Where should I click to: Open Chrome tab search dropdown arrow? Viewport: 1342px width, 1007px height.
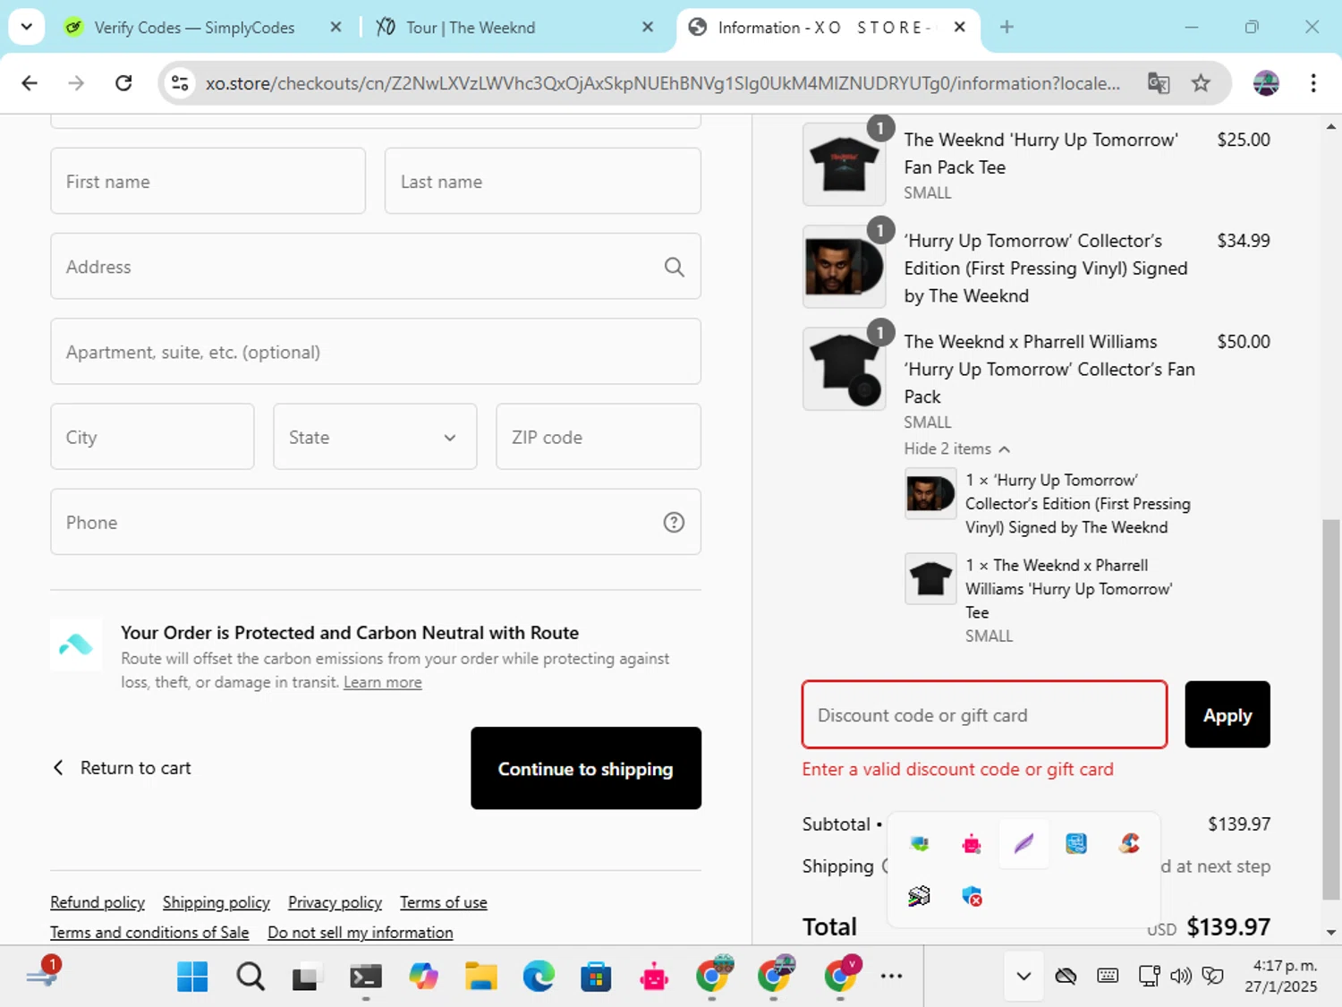[27, 27]
